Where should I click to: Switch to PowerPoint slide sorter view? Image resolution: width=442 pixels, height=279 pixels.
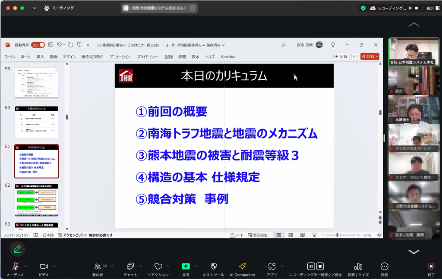[x=290, y=235]
